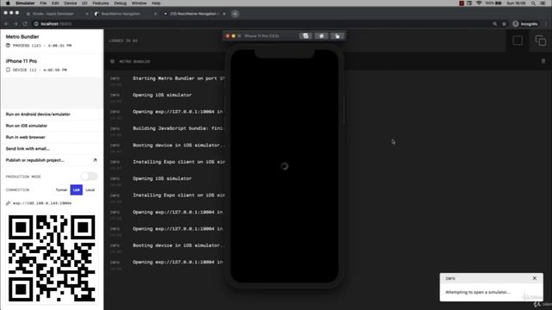Dismiss the INFO notification with the X
Image resolution: width=552 pixels, height=310 pixels.
pos(535,278)
